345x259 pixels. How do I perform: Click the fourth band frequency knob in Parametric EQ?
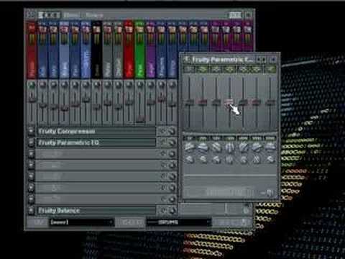coord(229,147)
